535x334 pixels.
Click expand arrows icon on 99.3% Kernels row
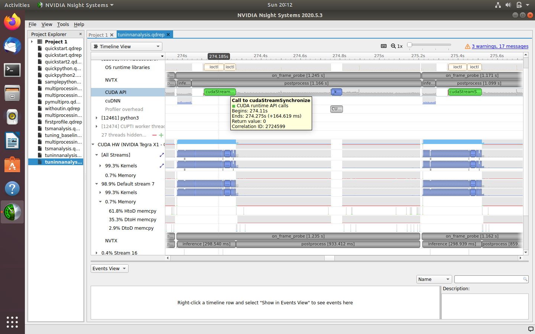(x=162, y=166)
